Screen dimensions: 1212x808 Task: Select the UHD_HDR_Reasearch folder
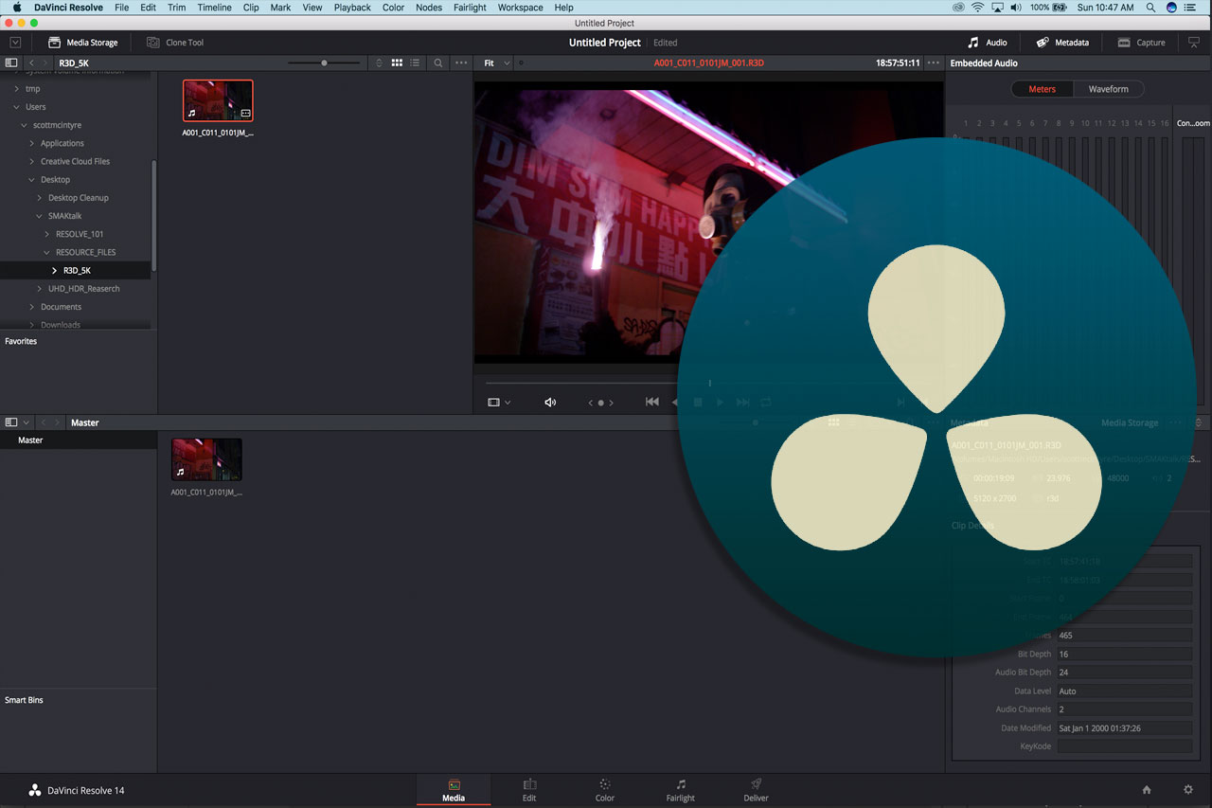(84, 289)
